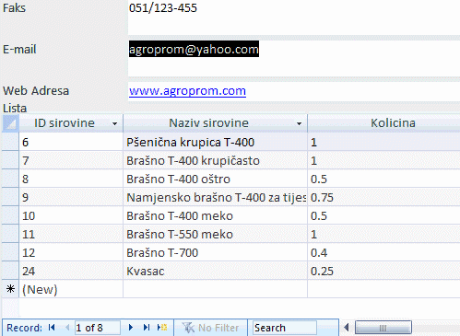
Task: Select row selector for Pšenična krupica row
Action: coord(10,142)
